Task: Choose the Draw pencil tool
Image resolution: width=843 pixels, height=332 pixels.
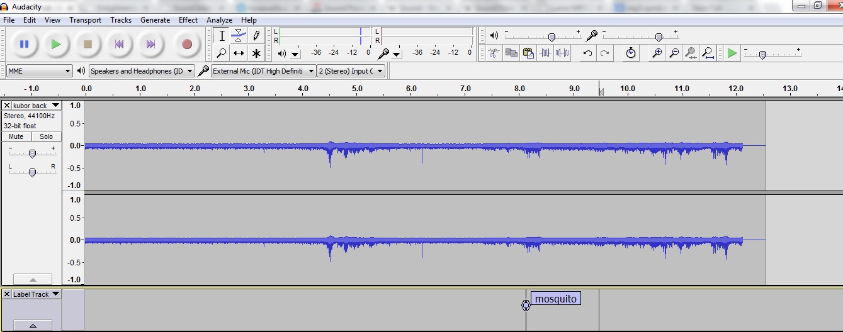Action: tap(256, 35)
